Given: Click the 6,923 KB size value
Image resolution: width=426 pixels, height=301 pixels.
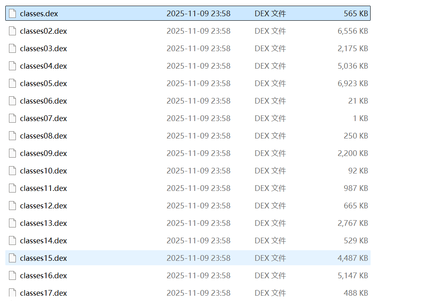Looking at the screenshot, I should (353, 83).
